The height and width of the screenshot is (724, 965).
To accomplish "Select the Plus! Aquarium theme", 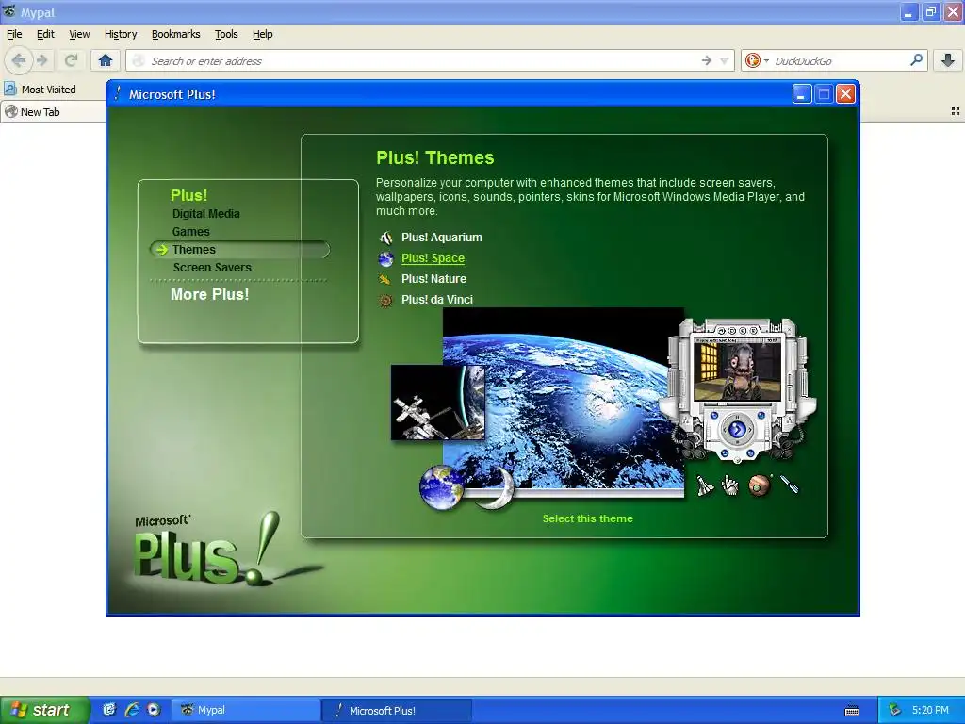I will pos(441,238).
